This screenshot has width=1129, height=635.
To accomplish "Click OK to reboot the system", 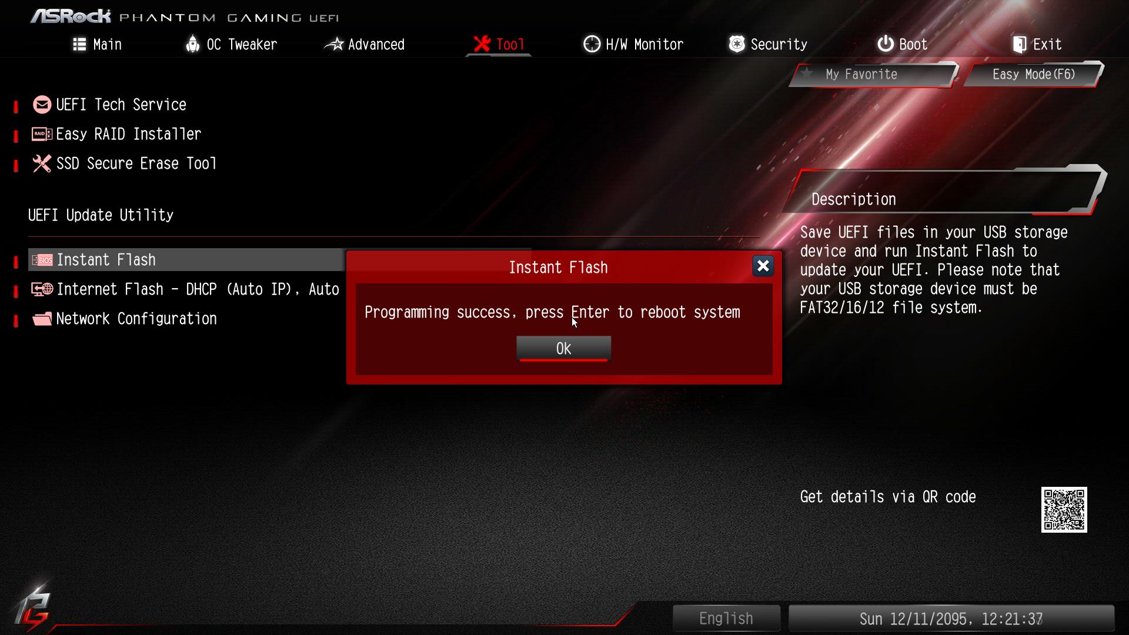I will pos(564,347).
